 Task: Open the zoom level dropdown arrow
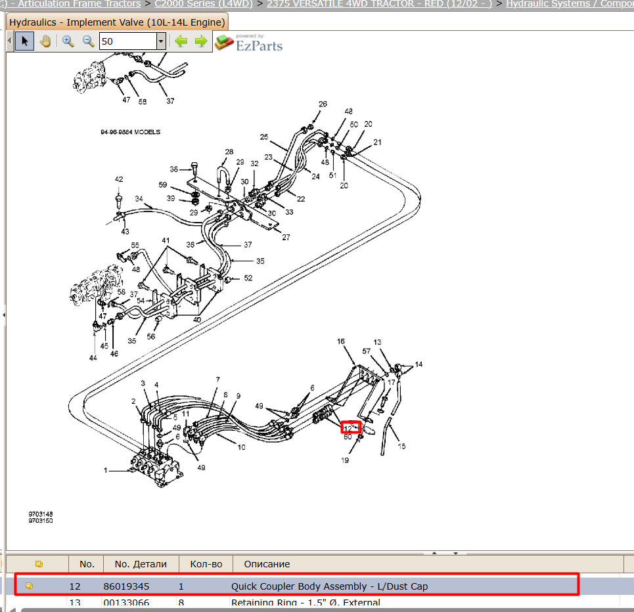tap(162, 41)
